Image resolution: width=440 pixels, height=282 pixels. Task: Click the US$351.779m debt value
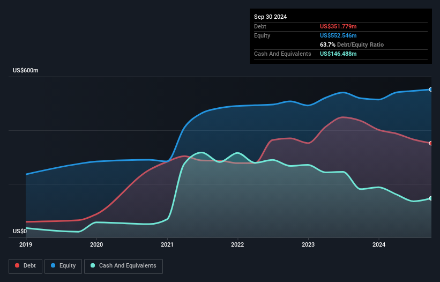(x=338, y=26)
